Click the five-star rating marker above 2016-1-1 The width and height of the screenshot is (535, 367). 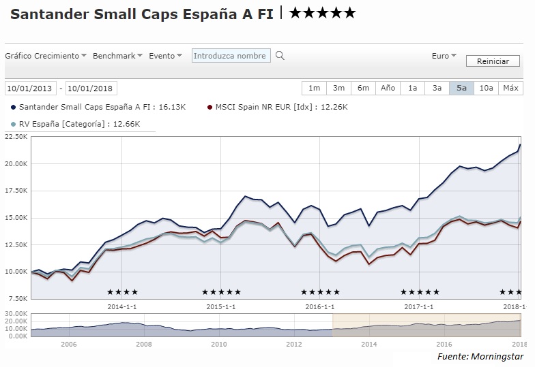click(x=321, y=292)
